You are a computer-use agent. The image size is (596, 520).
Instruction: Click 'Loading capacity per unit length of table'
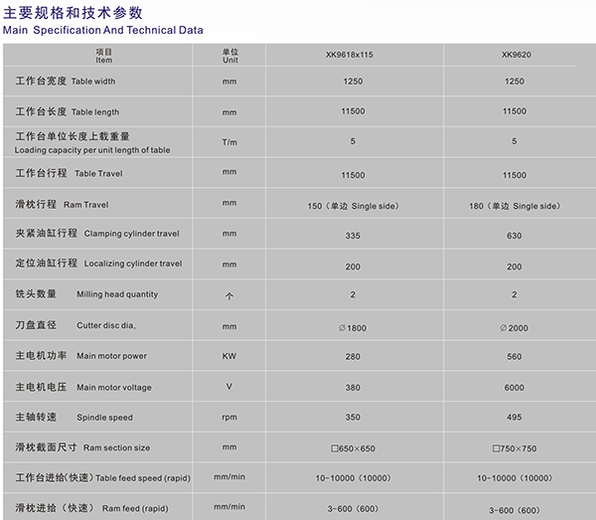(x=92, y=150)
